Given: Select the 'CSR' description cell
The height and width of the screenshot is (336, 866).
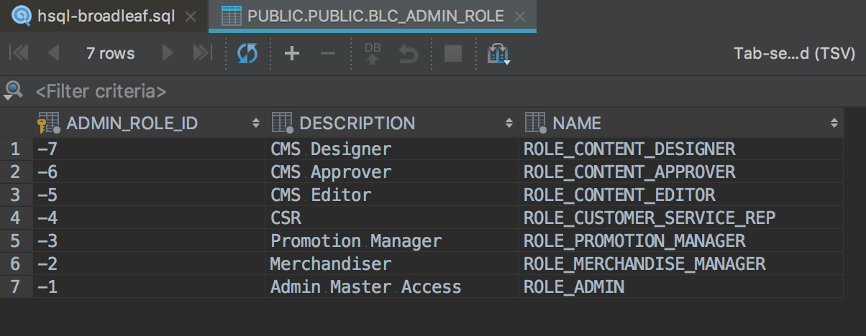Looking at the screenshot, I should pos(392,218).
